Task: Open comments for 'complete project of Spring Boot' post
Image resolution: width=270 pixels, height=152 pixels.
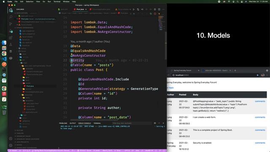Action: (x=260, y=130)
